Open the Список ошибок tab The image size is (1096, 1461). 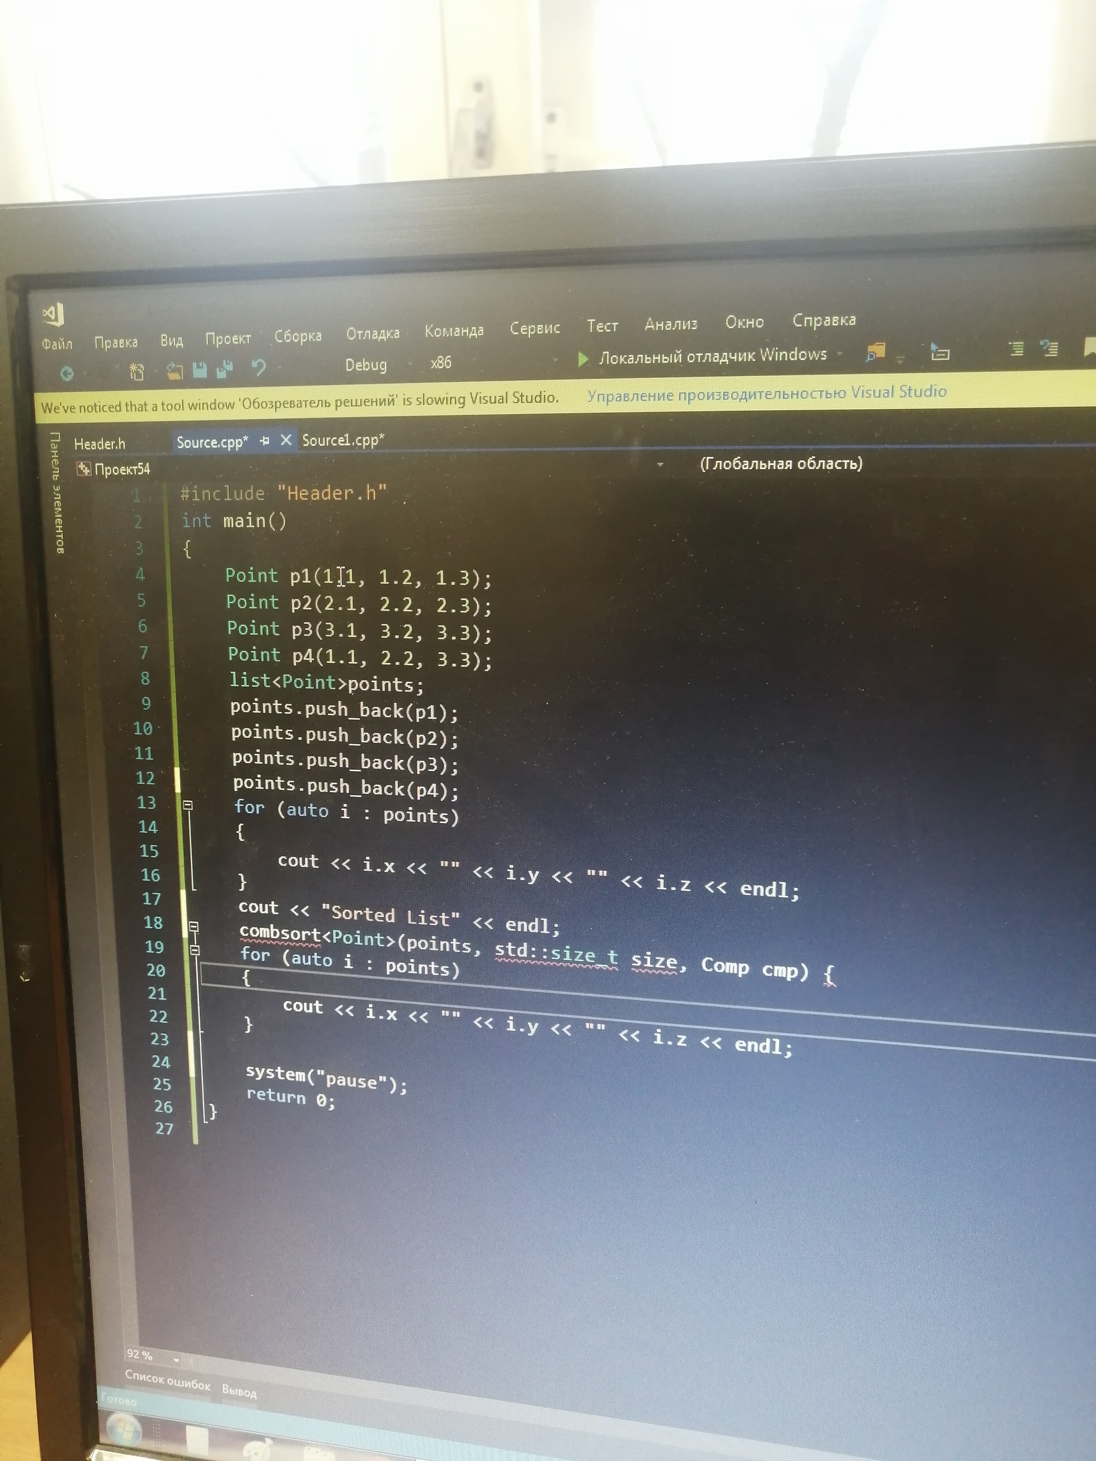168,1380
